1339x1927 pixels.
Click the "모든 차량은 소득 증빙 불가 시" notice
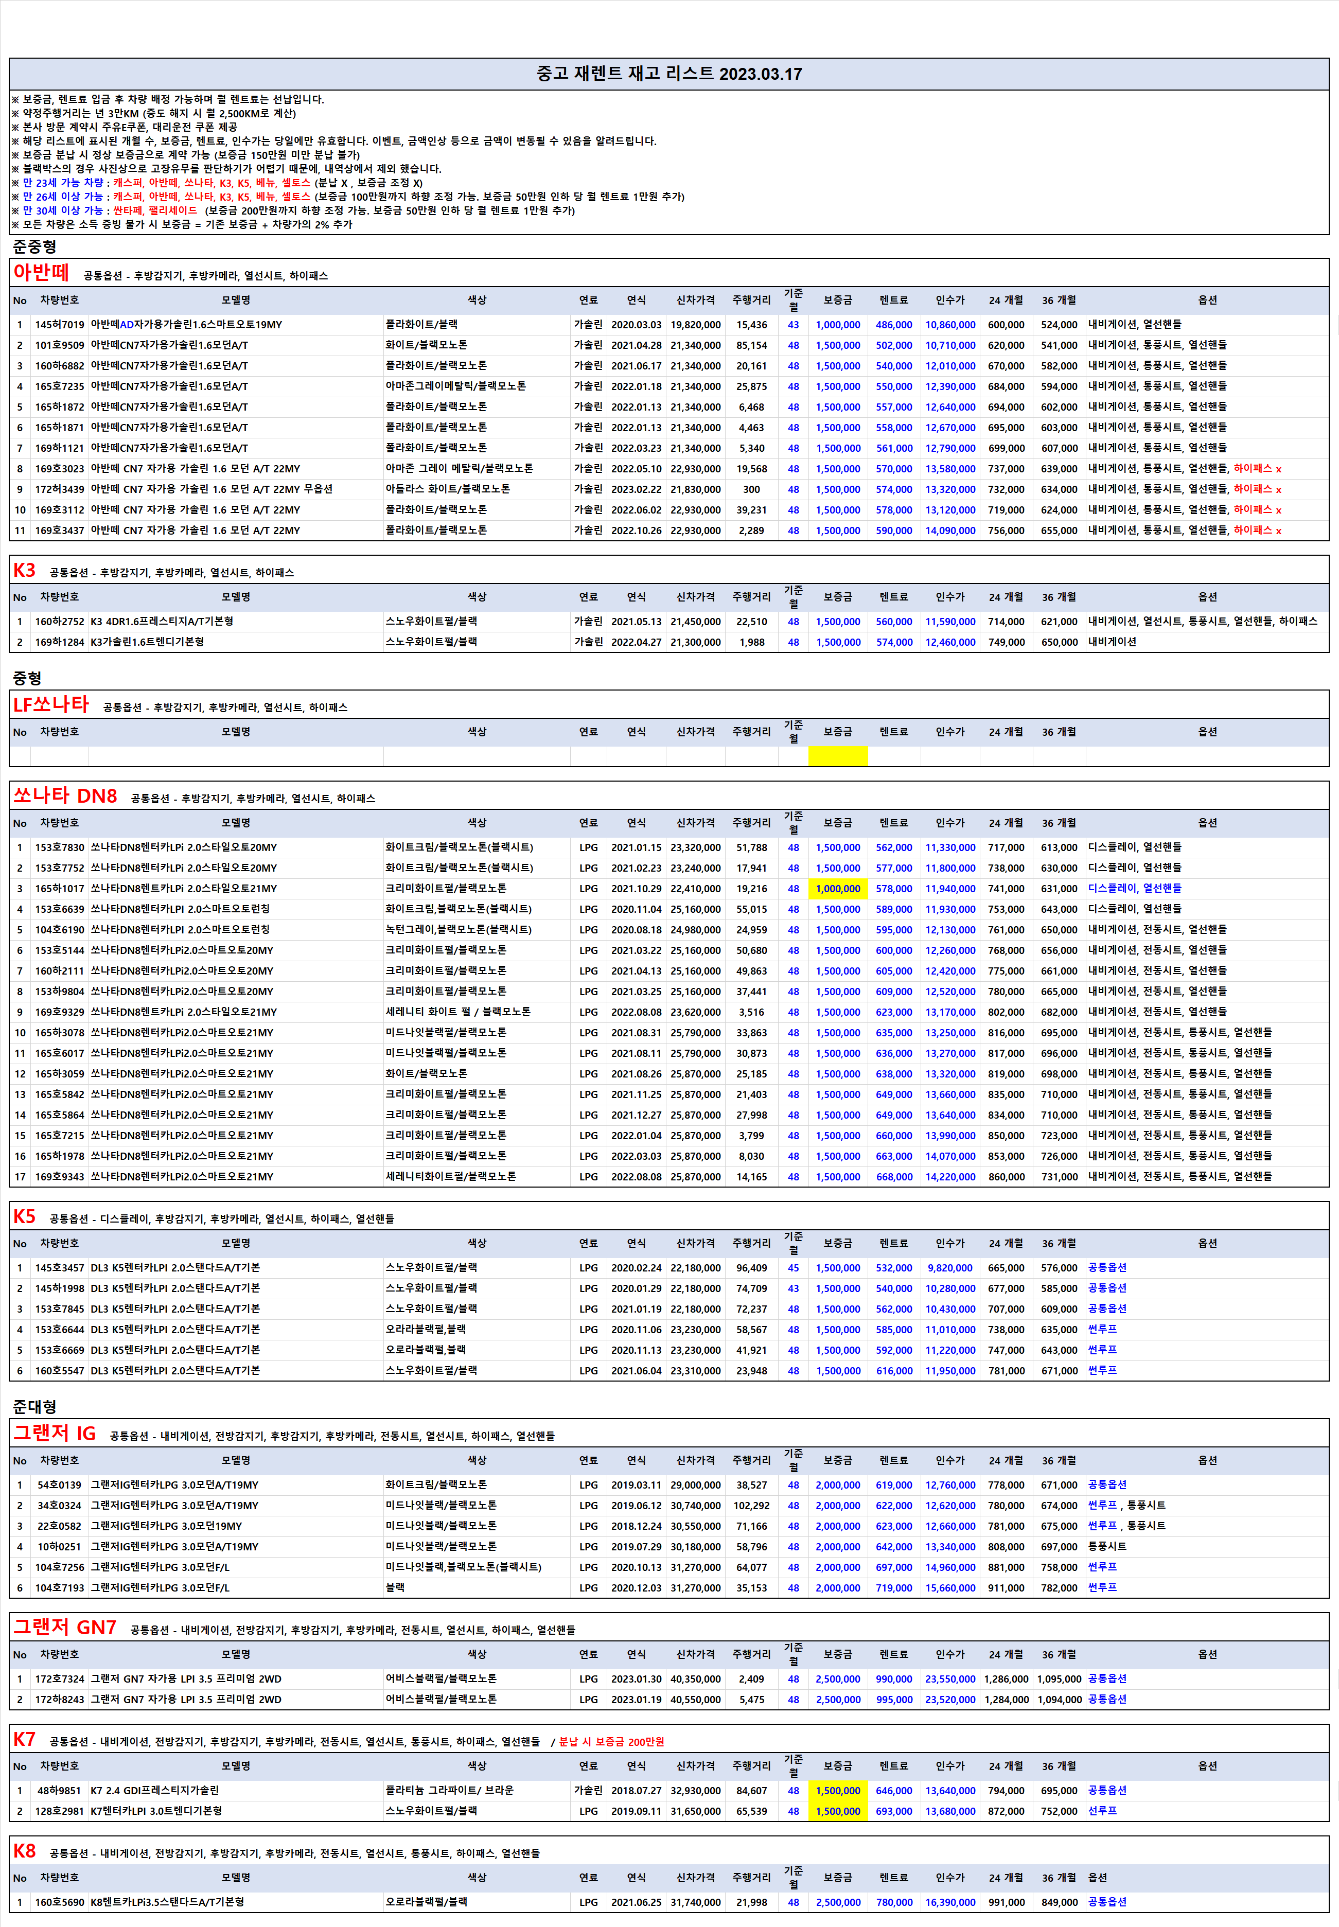tap(182, 224)
